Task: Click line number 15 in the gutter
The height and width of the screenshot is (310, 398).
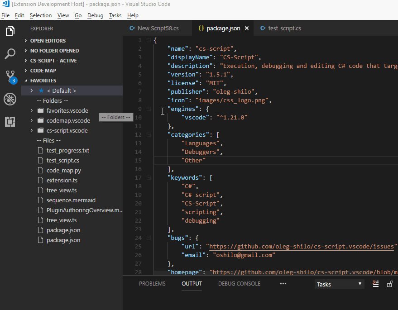Action: (x=138, y=160)
